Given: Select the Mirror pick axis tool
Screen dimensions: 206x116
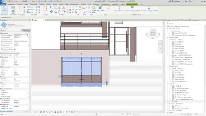Looking at the screenshot, I should 60,8.
